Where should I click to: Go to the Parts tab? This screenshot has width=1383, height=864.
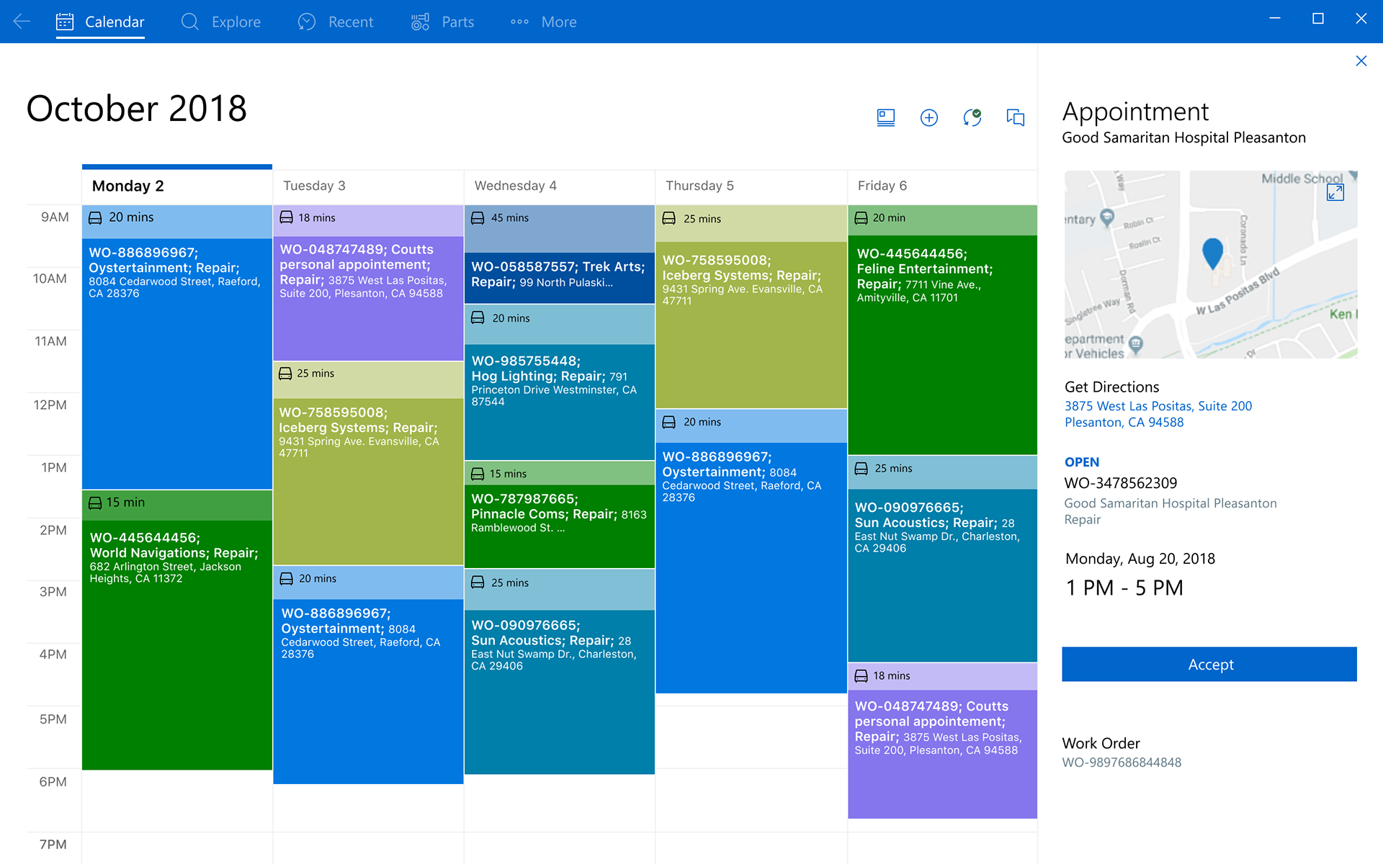[442, 22]
